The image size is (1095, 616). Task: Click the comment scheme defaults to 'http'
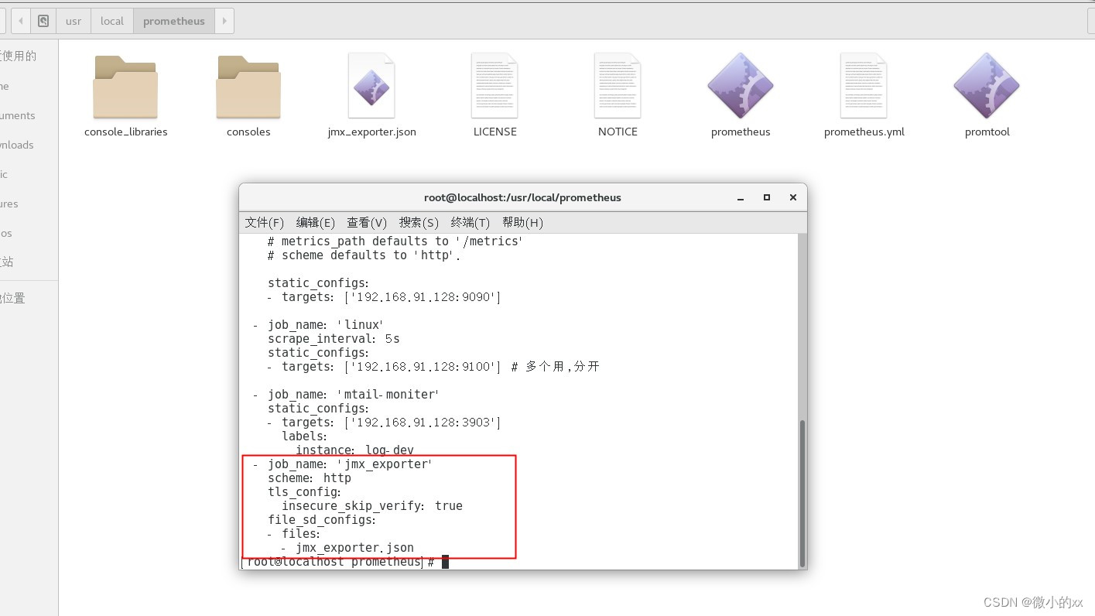pyautogui.click(x=364, y=255)
